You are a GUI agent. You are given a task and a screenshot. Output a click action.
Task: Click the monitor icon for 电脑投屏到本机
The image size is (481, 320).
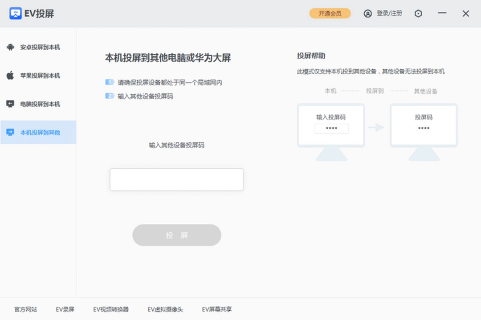pos(10,104)
